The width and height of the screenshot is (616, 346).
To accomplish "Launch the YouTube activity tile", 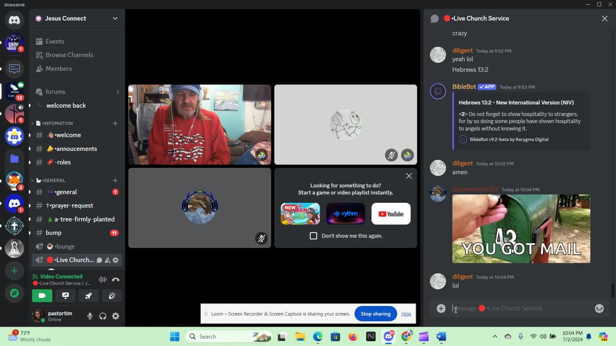I will pos(391,214).
